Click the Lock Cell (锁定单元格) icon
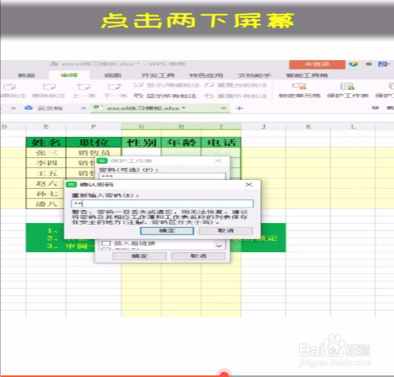The width and height of the screenshot is (394, 377). coord(299,87)
